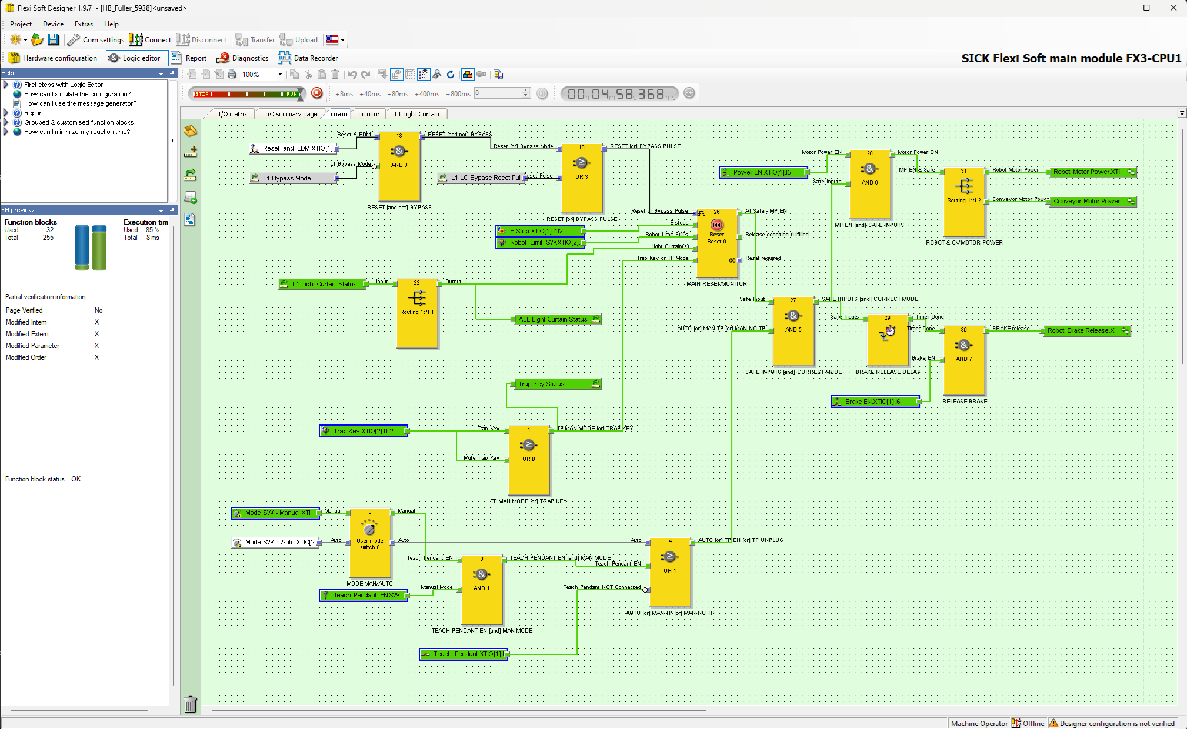Advance simulation by +400ms
Viewport: 1187px width, 729px height.
click(426, 94)
